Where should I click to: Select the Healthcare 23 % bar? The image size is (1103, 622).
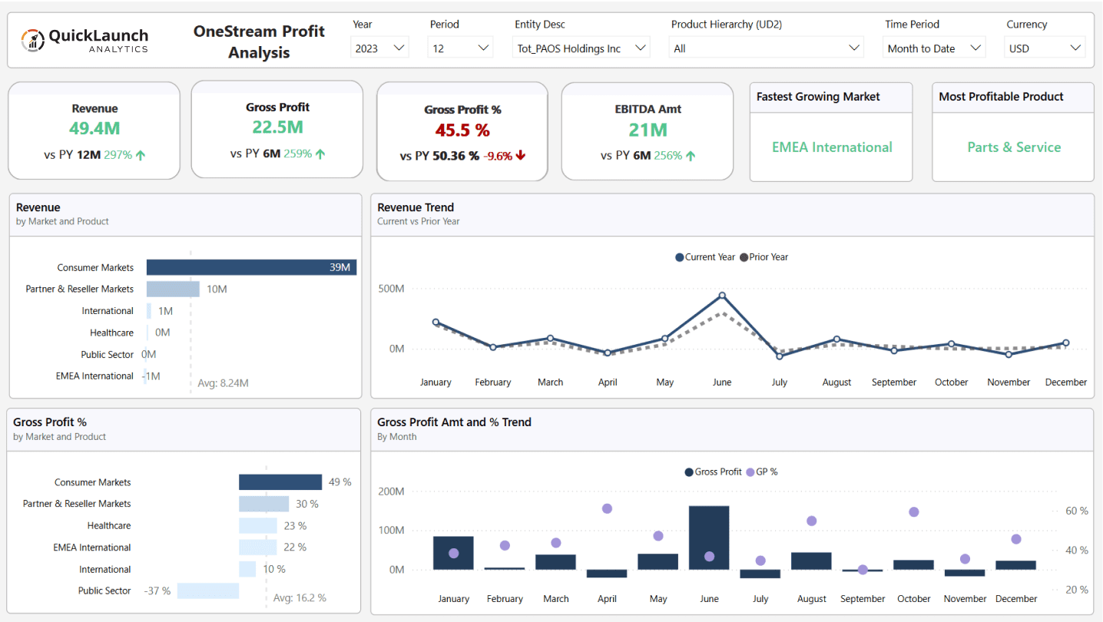click(258, 526)
